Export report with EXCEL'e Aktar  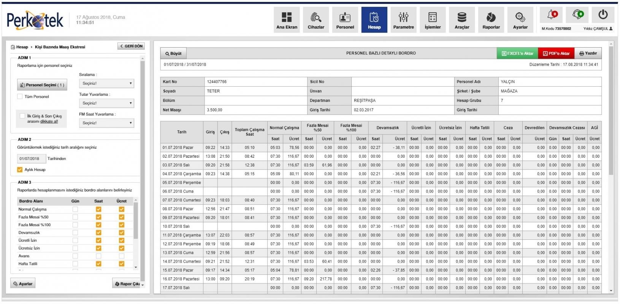coord(517,54)
